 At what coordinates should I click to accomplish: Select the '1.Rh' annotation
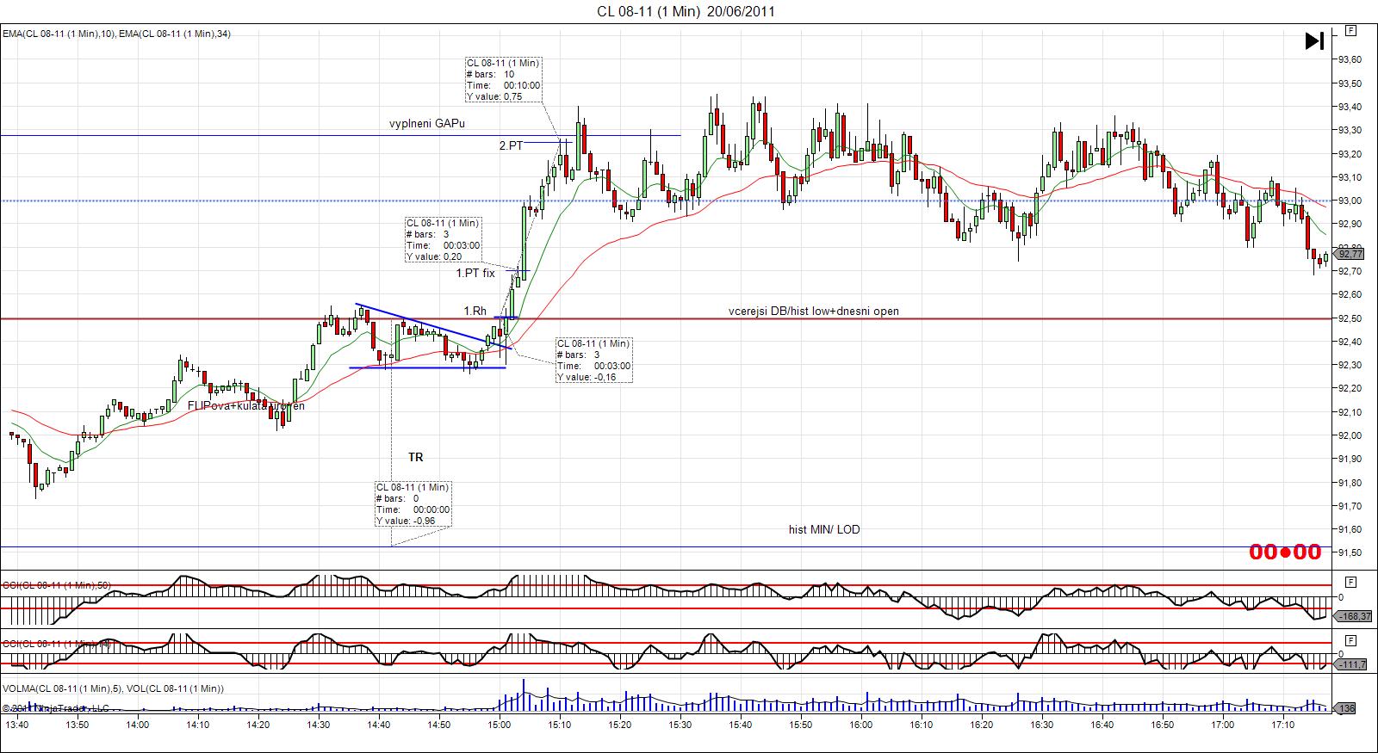click(x=475, y=312)
